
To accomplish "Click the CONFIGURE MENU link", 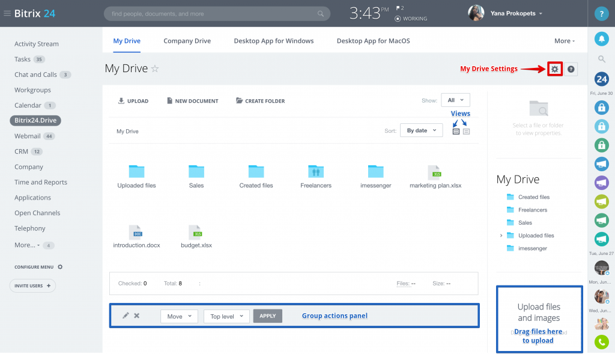I will (x=34, y=267).
